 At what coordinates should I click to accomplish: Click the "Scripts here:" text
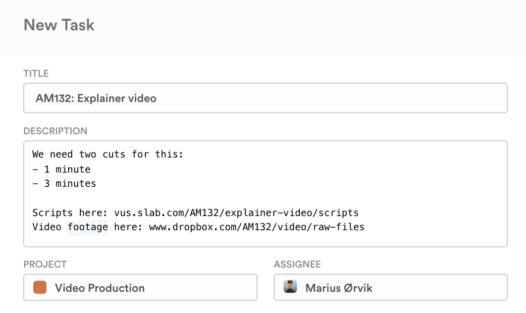[70, 213]
